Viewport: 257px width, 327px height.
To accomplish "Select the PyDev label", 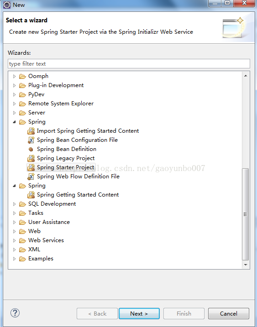I will [x=37, y=94].
